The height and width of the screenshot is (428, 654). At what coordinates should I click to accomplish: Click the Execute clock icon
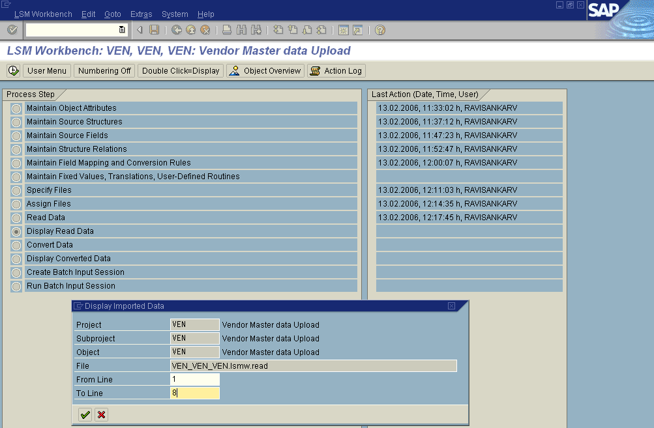(x=13, y=70)
